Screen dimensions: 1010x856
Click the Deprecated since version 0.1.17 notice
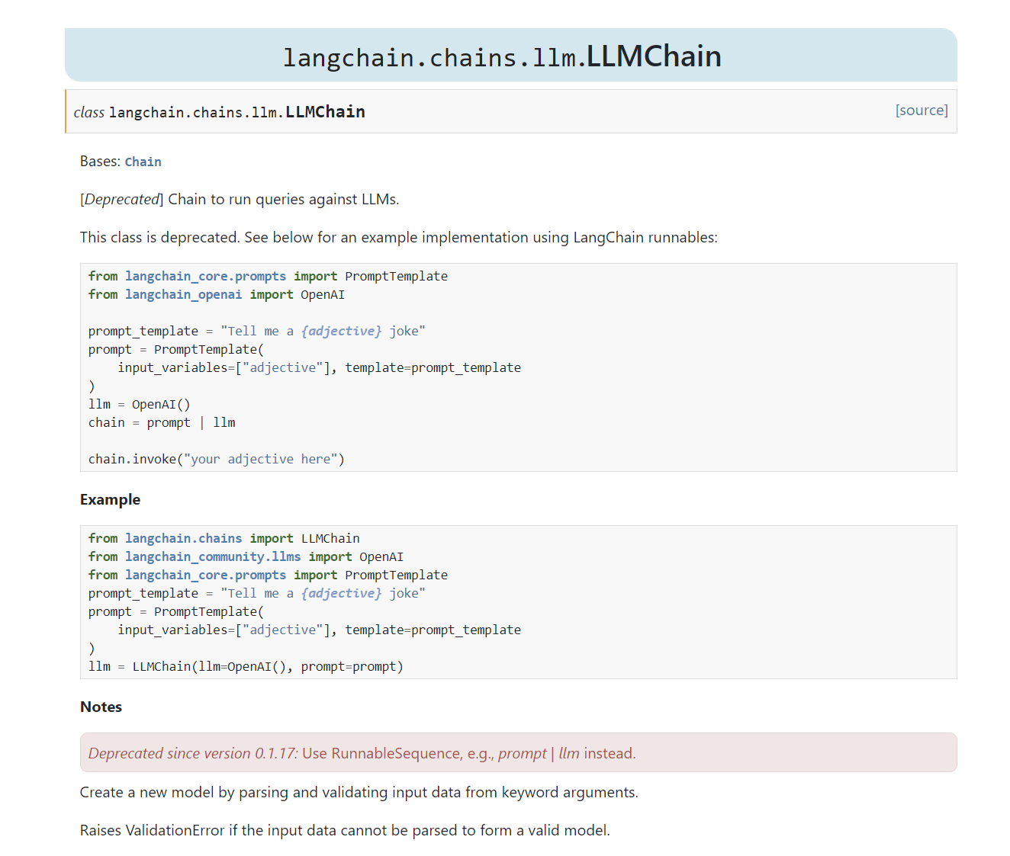(518, 752)
